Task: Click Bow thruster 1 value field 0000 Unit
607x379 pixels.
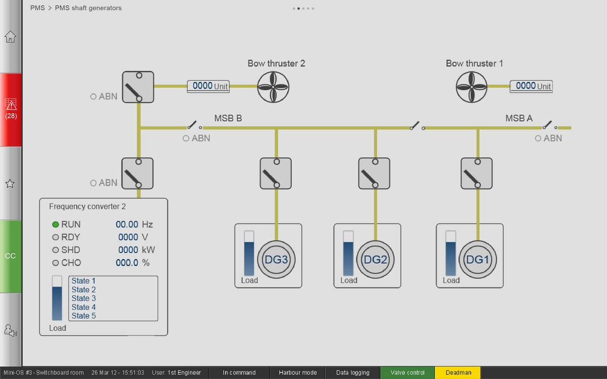Action: [x=531, y=86]
